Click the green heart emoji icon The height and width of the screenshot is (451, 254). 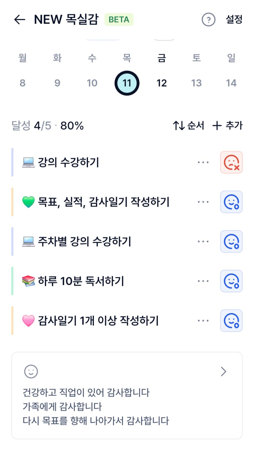29,202
